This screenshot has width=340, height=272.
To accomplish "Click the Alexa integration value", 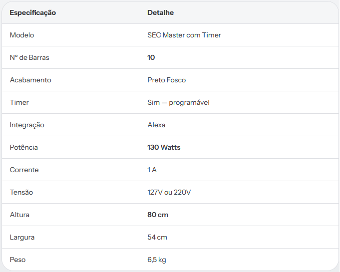I will pos(156,125).
